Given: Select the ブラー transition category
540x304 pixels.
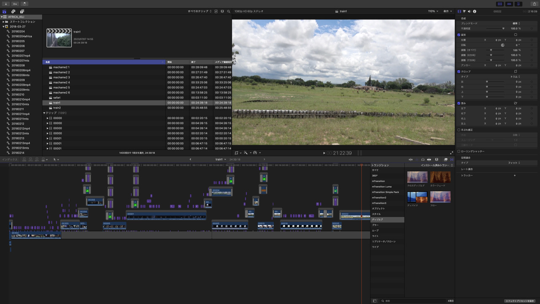Looking at the screenshot, I should [375, 225].
